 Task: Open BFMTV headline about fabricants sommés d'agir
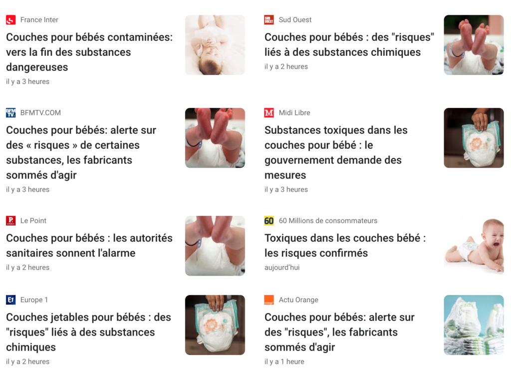tap(81, 153)
